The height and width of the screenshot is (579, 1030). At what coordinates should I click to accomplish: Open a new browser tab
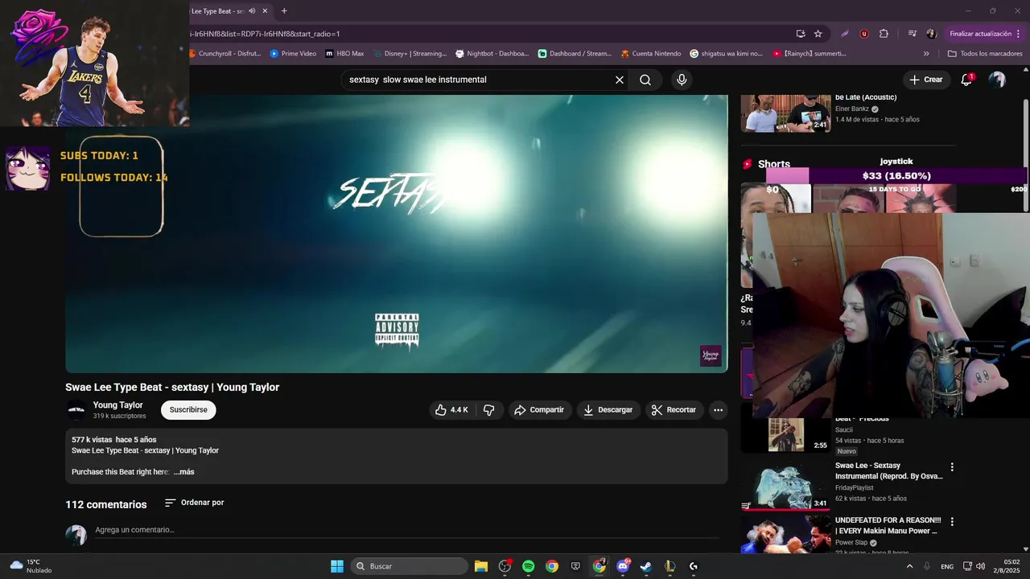click(x=284, y=11)
